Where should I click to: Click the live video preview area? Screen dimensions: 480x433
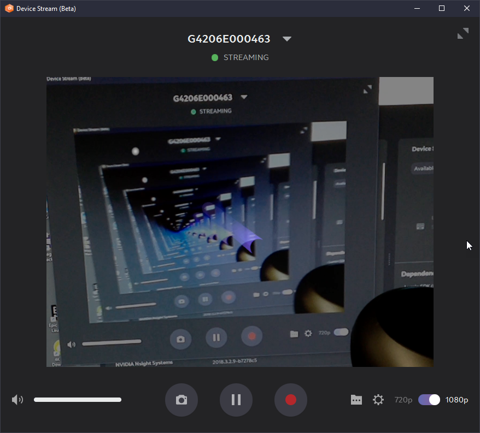(239, 222)
